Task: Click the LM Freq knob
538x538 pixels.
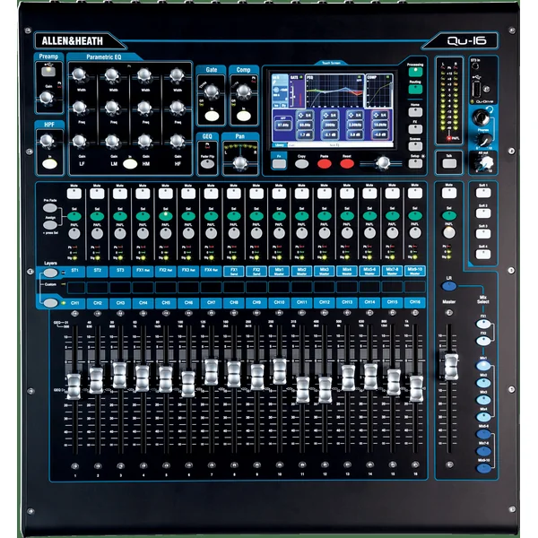Action: 112,108
